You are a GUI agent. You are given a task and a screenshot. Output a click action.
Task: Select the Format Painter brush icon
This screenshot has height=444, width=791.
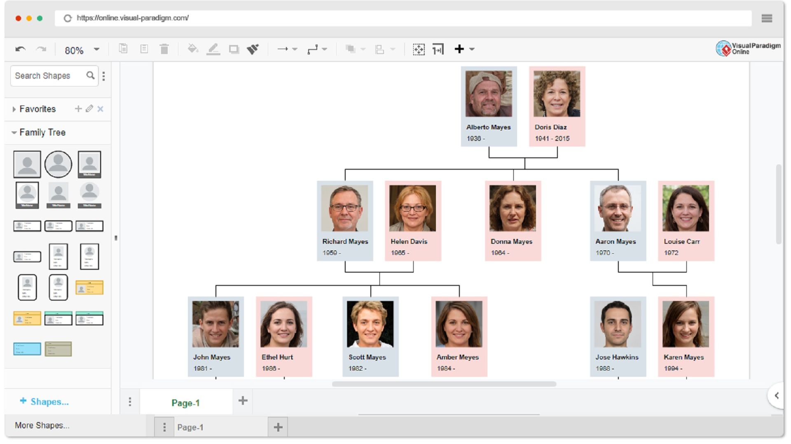click(253, 49)
